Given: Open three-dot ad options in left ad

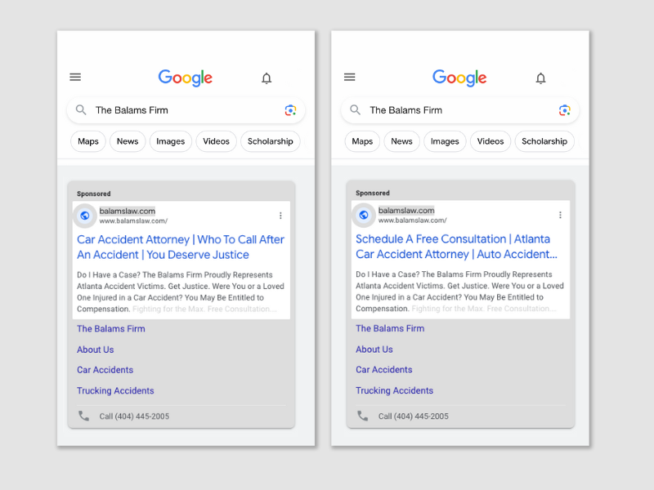Looking at the screenshot, I should click(280, 216).
